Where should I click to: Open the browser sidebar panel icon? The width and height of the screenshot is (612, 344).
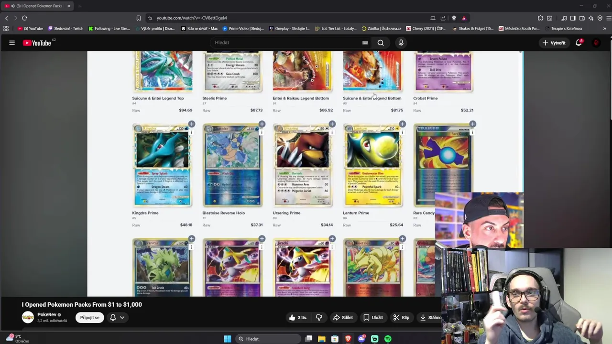573,18
